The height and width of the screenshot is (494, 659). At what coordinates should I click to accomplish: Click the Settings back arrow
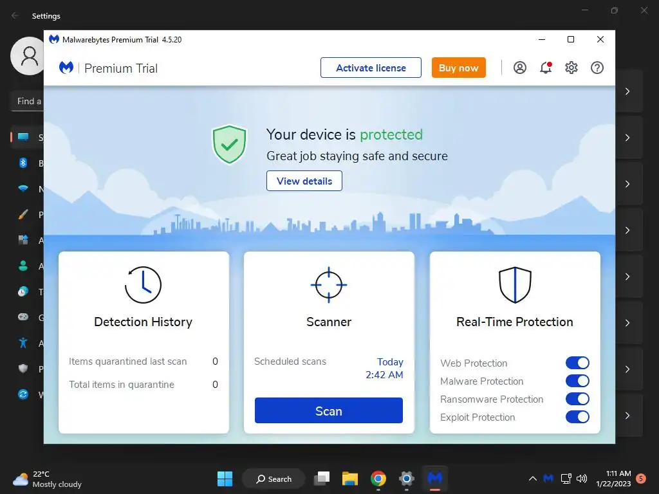[15, 15]
